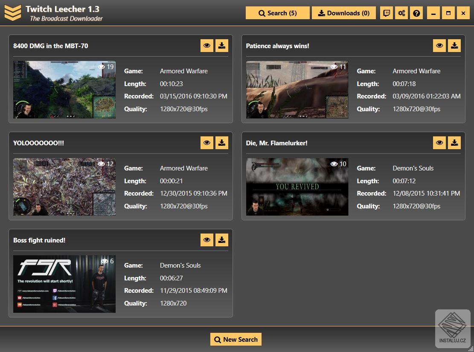Click eye icon for 'Boss fight ruined!'
474x352 pixels.
[207, 240]
